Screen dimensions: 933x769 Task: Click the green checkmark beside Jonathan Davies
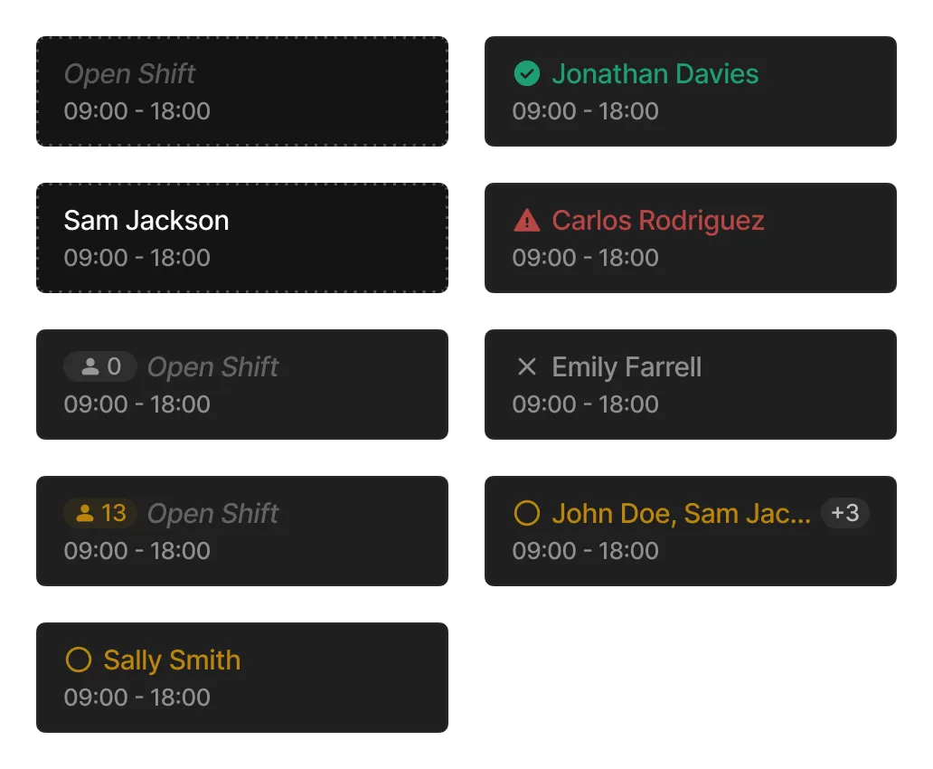point(526,74)
